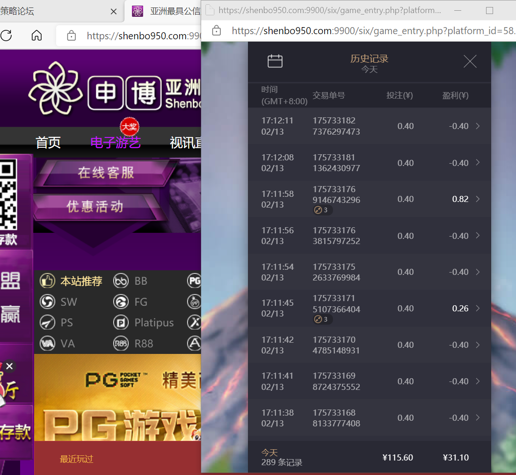Click the 在线客服 button

[x=106, y=173]
